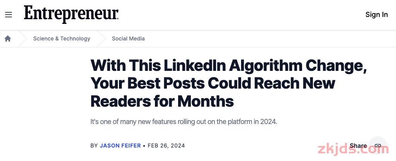Open the hamburger navigation menu

tap(8, 15)
